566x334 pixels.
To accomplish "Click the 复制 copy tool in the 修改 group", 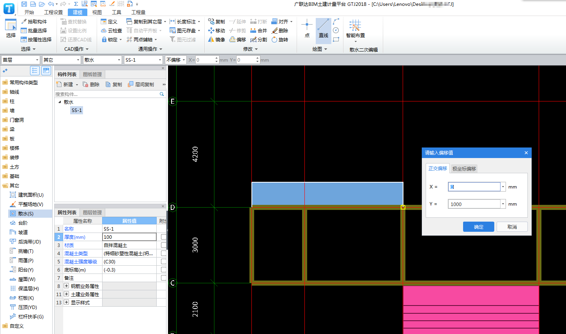I will (217, 21).
